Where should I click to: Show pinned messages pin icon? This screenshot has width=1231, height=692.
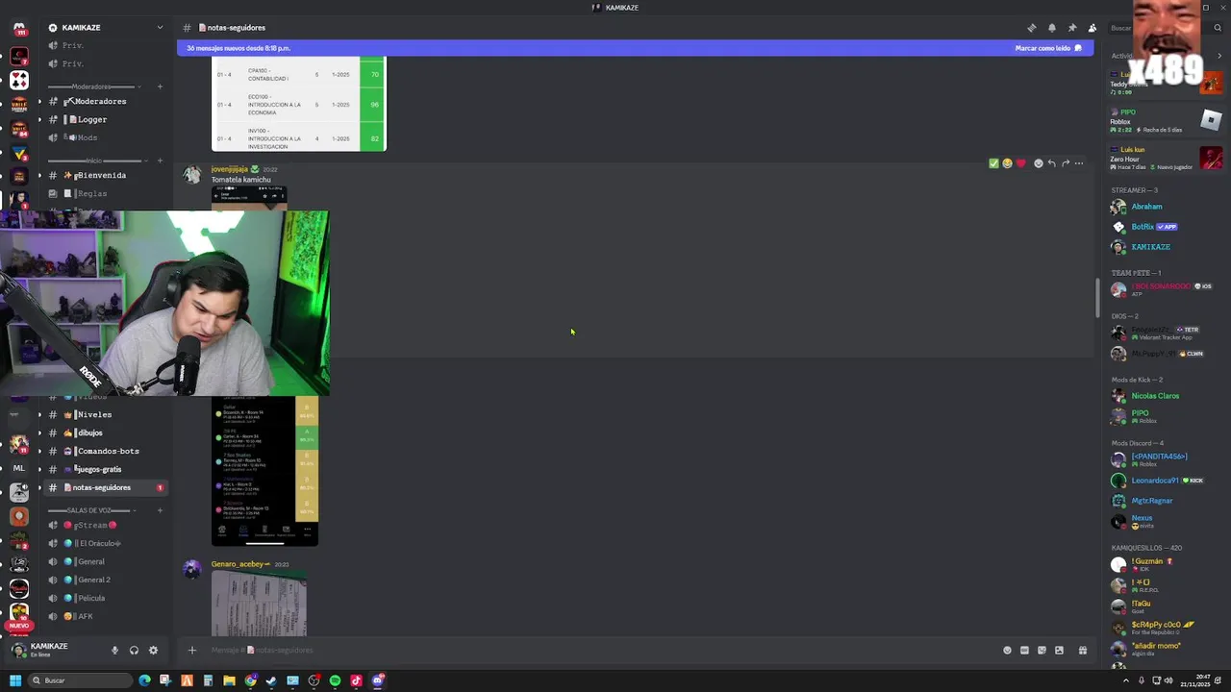[1072, 28]
